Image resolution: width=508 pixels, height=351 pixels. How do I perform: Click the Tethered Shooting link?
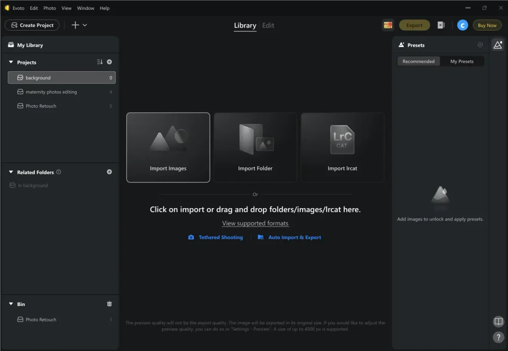tap(221, 237)
